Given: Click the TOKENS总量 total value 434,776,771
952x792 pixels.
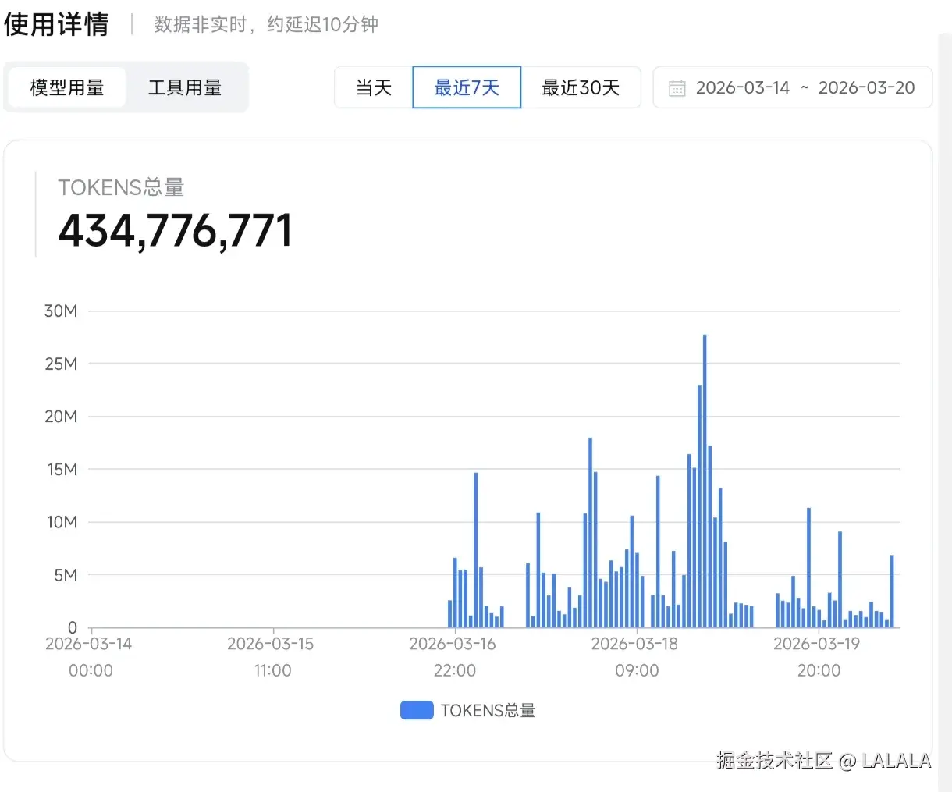Looking at the screenshot, I should (175, 229).
